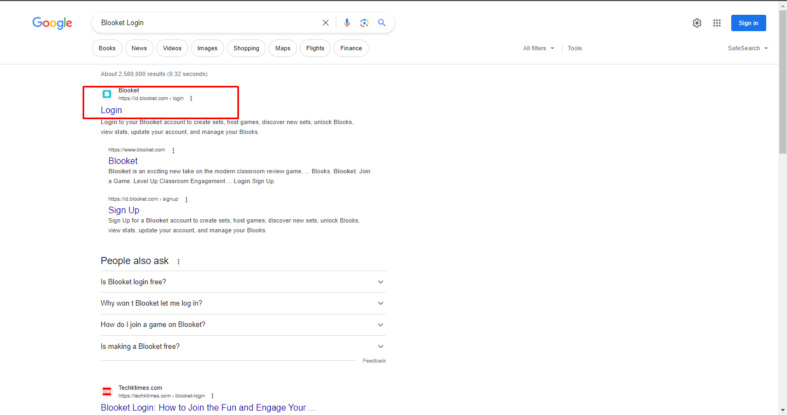
Task: Click the id.blooket.com login URL text
Action: [x=151, y=98]
